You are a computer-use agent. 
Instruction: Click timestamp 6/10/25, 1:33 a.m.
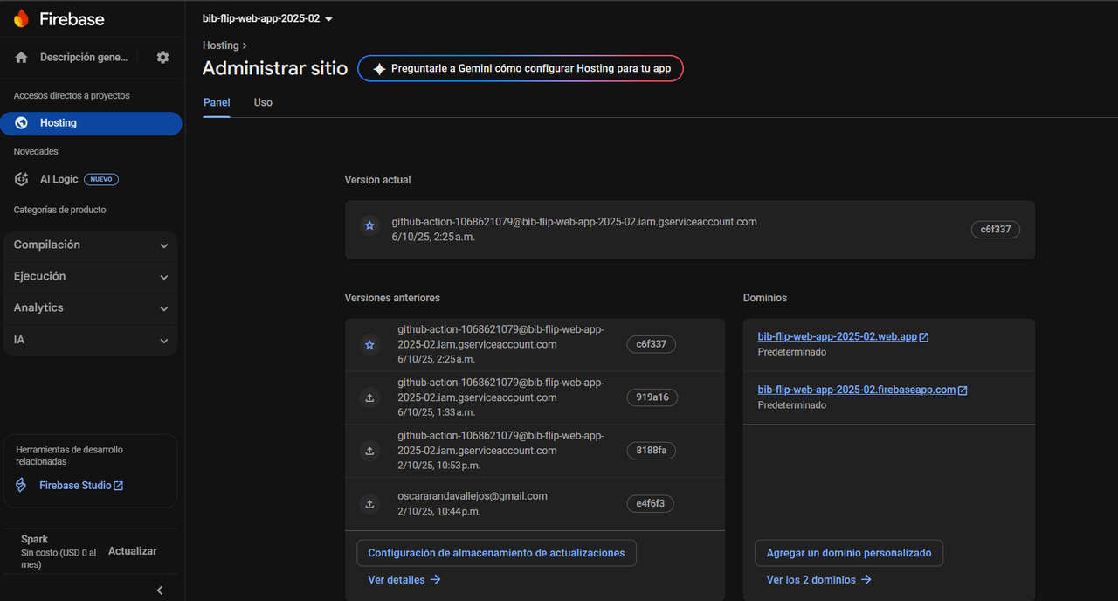[436, 412]
